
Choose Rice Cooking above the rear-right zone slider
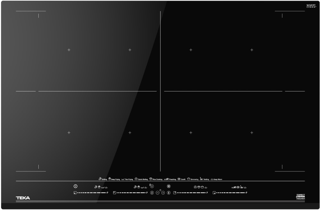coord(199,187)
